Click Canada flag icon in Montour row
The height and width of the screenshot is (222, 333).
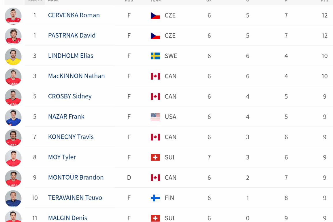pos(155,178)
